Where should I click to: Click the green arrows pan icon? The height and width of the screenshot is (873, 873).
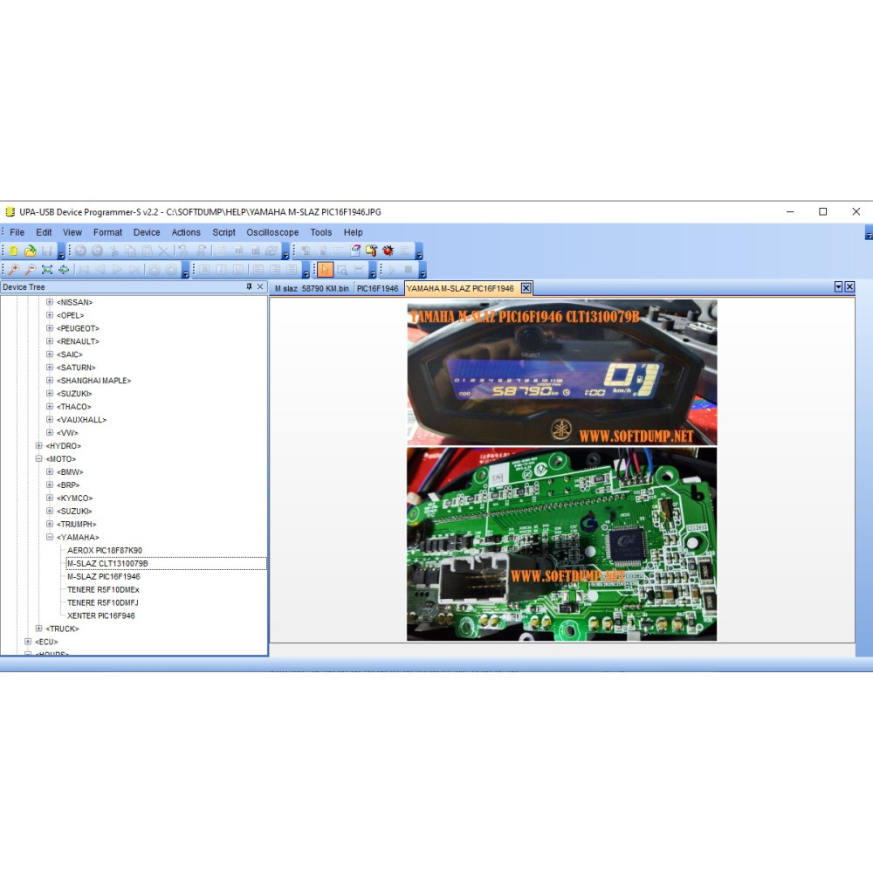(x=64, y=270)
